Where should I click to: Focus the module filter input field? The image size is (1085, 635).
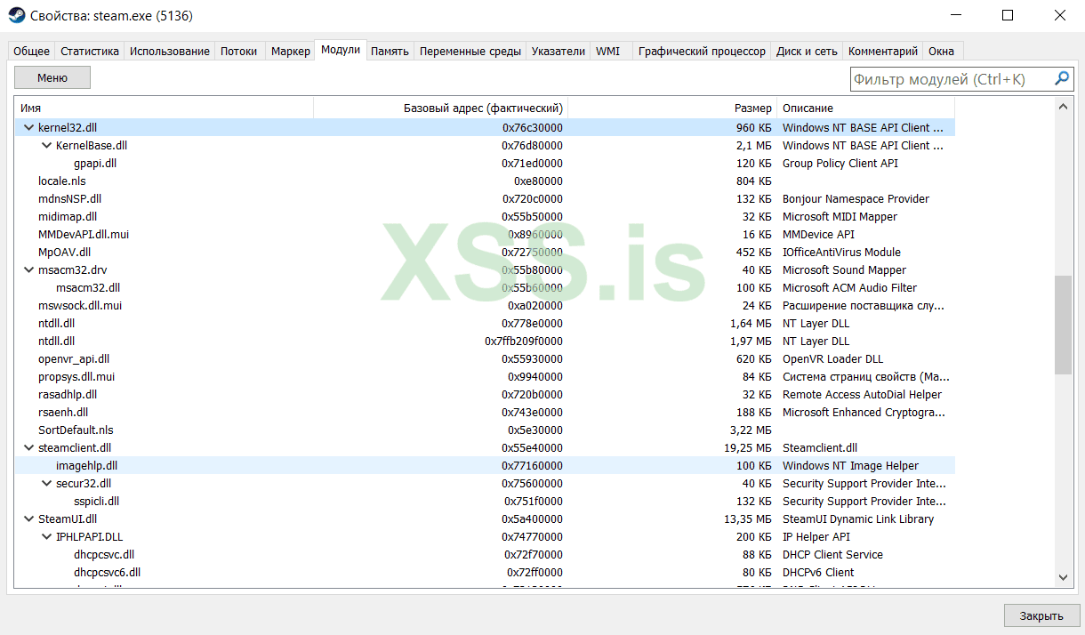(952, 79)
